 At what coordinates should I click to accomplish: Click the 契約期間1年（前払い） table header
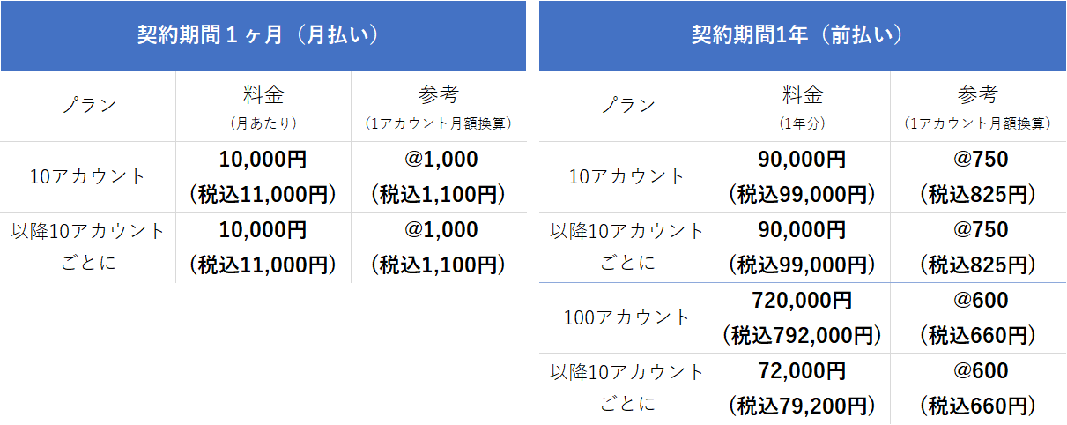pos(802,35)
